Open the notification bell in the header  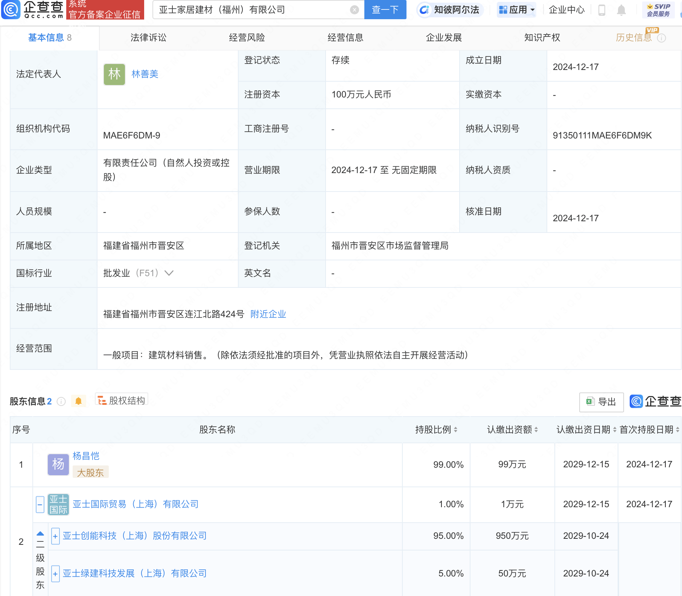621,10
